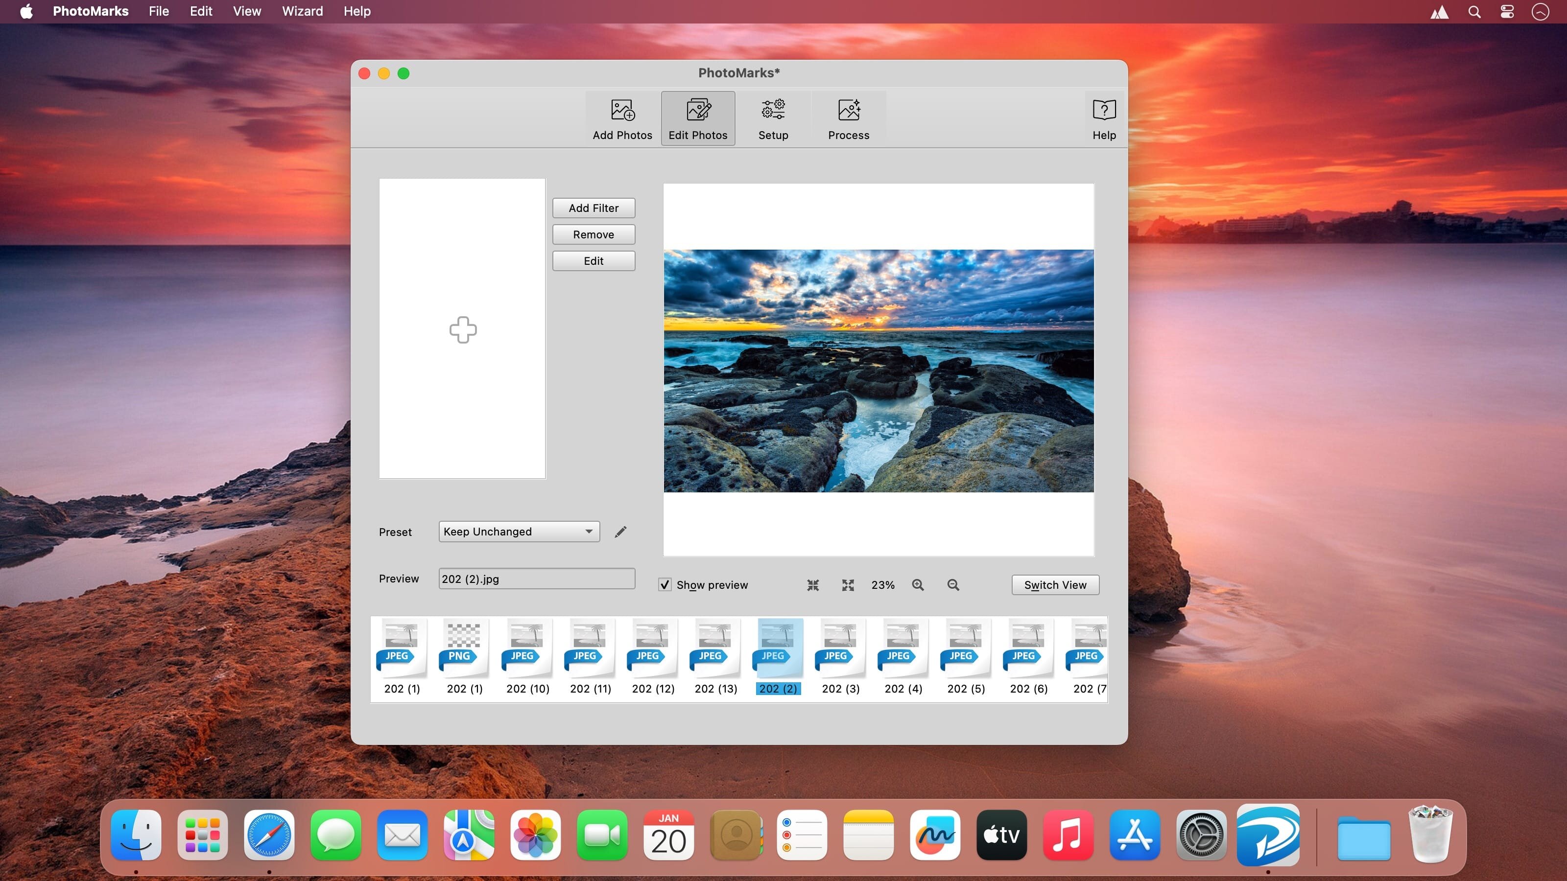The image size is (1567, 881).
Task: Fit the preview image to the window
Action: [813, 585]
